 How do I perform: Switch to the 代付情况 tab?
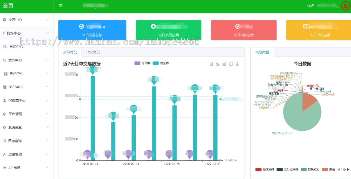(x=93, y=52)
